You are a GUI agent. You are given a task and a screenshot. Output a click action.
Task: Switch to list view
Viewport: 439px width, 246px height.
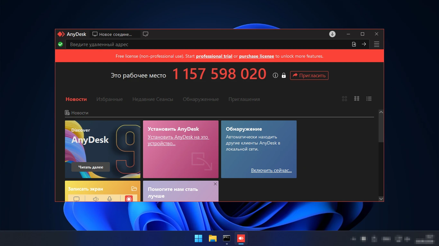click(x=369, y=99)
